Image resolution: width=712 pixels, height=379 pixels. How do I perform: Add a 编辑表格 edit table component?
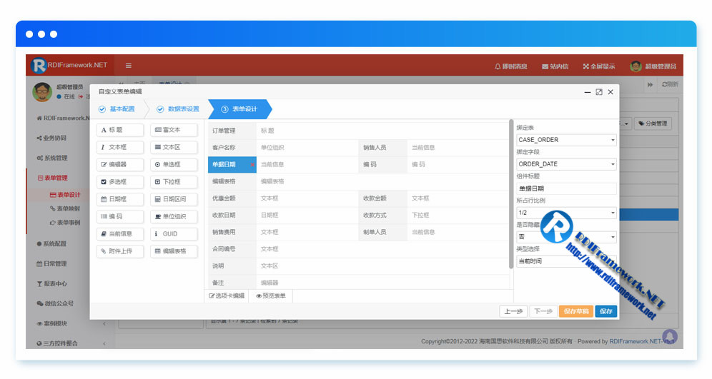pos(174,251)
